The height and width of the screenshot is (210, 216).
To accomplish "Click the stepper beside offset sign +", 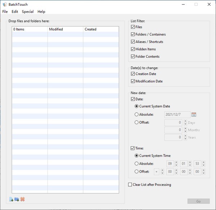I will tap(162, 172).
